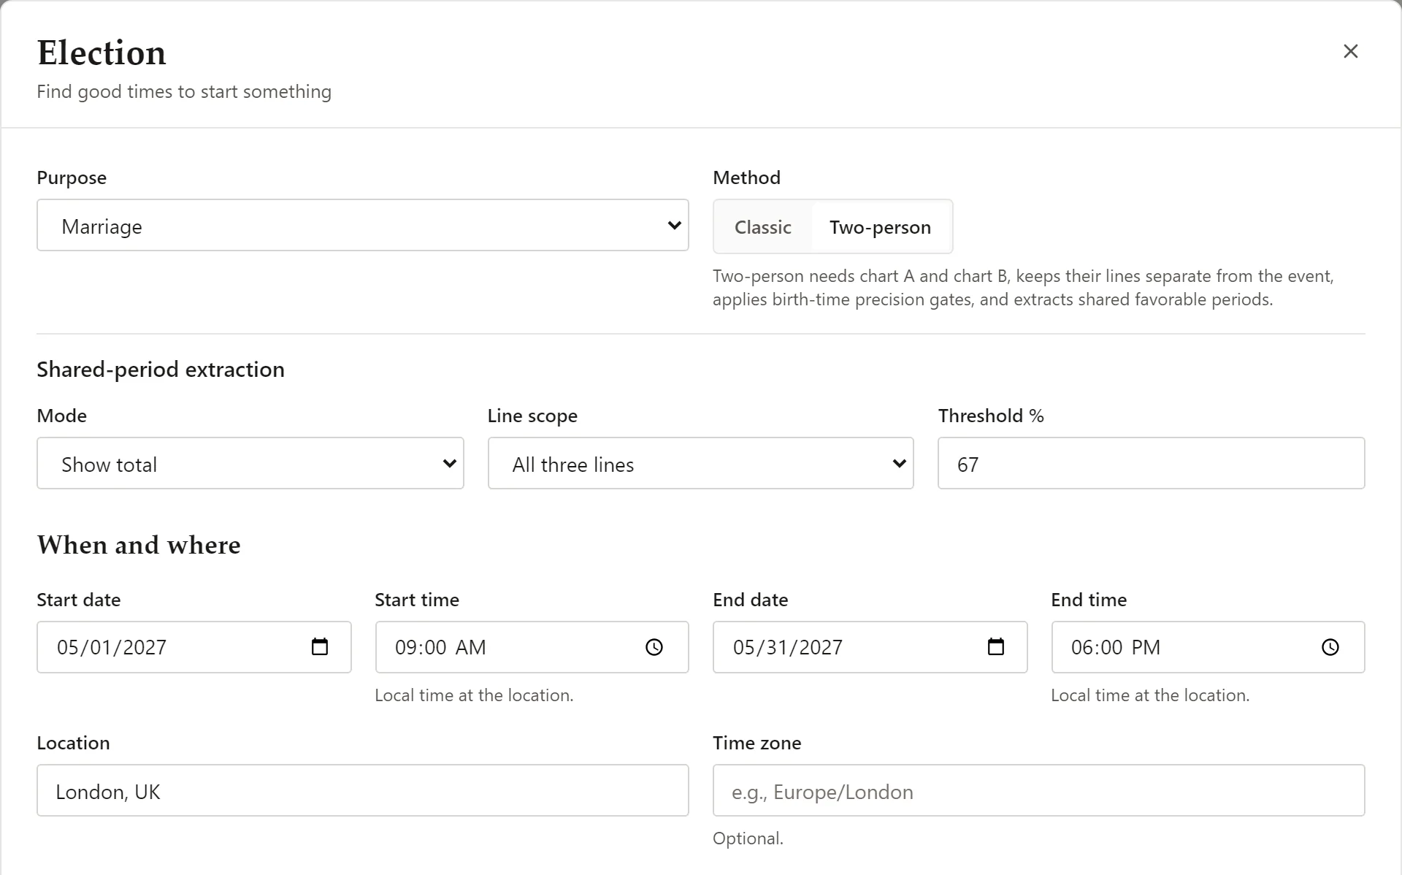
Task: Click the Shared-period extraction heading
Action: (161, 370)
